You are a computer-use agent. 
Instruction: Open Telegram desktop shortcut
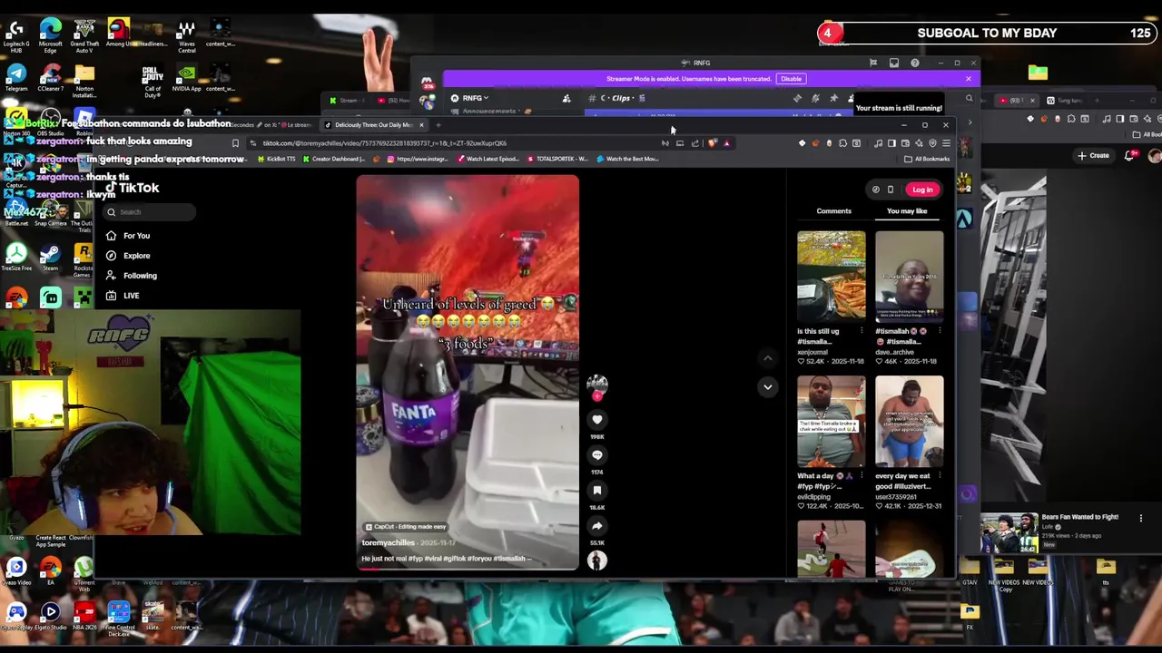click(x=16, y=79)
